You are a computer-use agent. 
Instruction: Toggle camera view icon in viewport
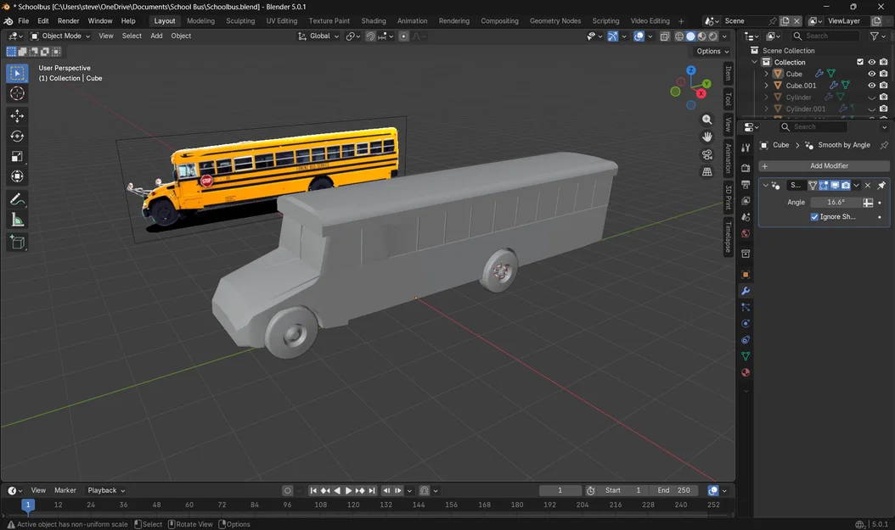point(707,154)
